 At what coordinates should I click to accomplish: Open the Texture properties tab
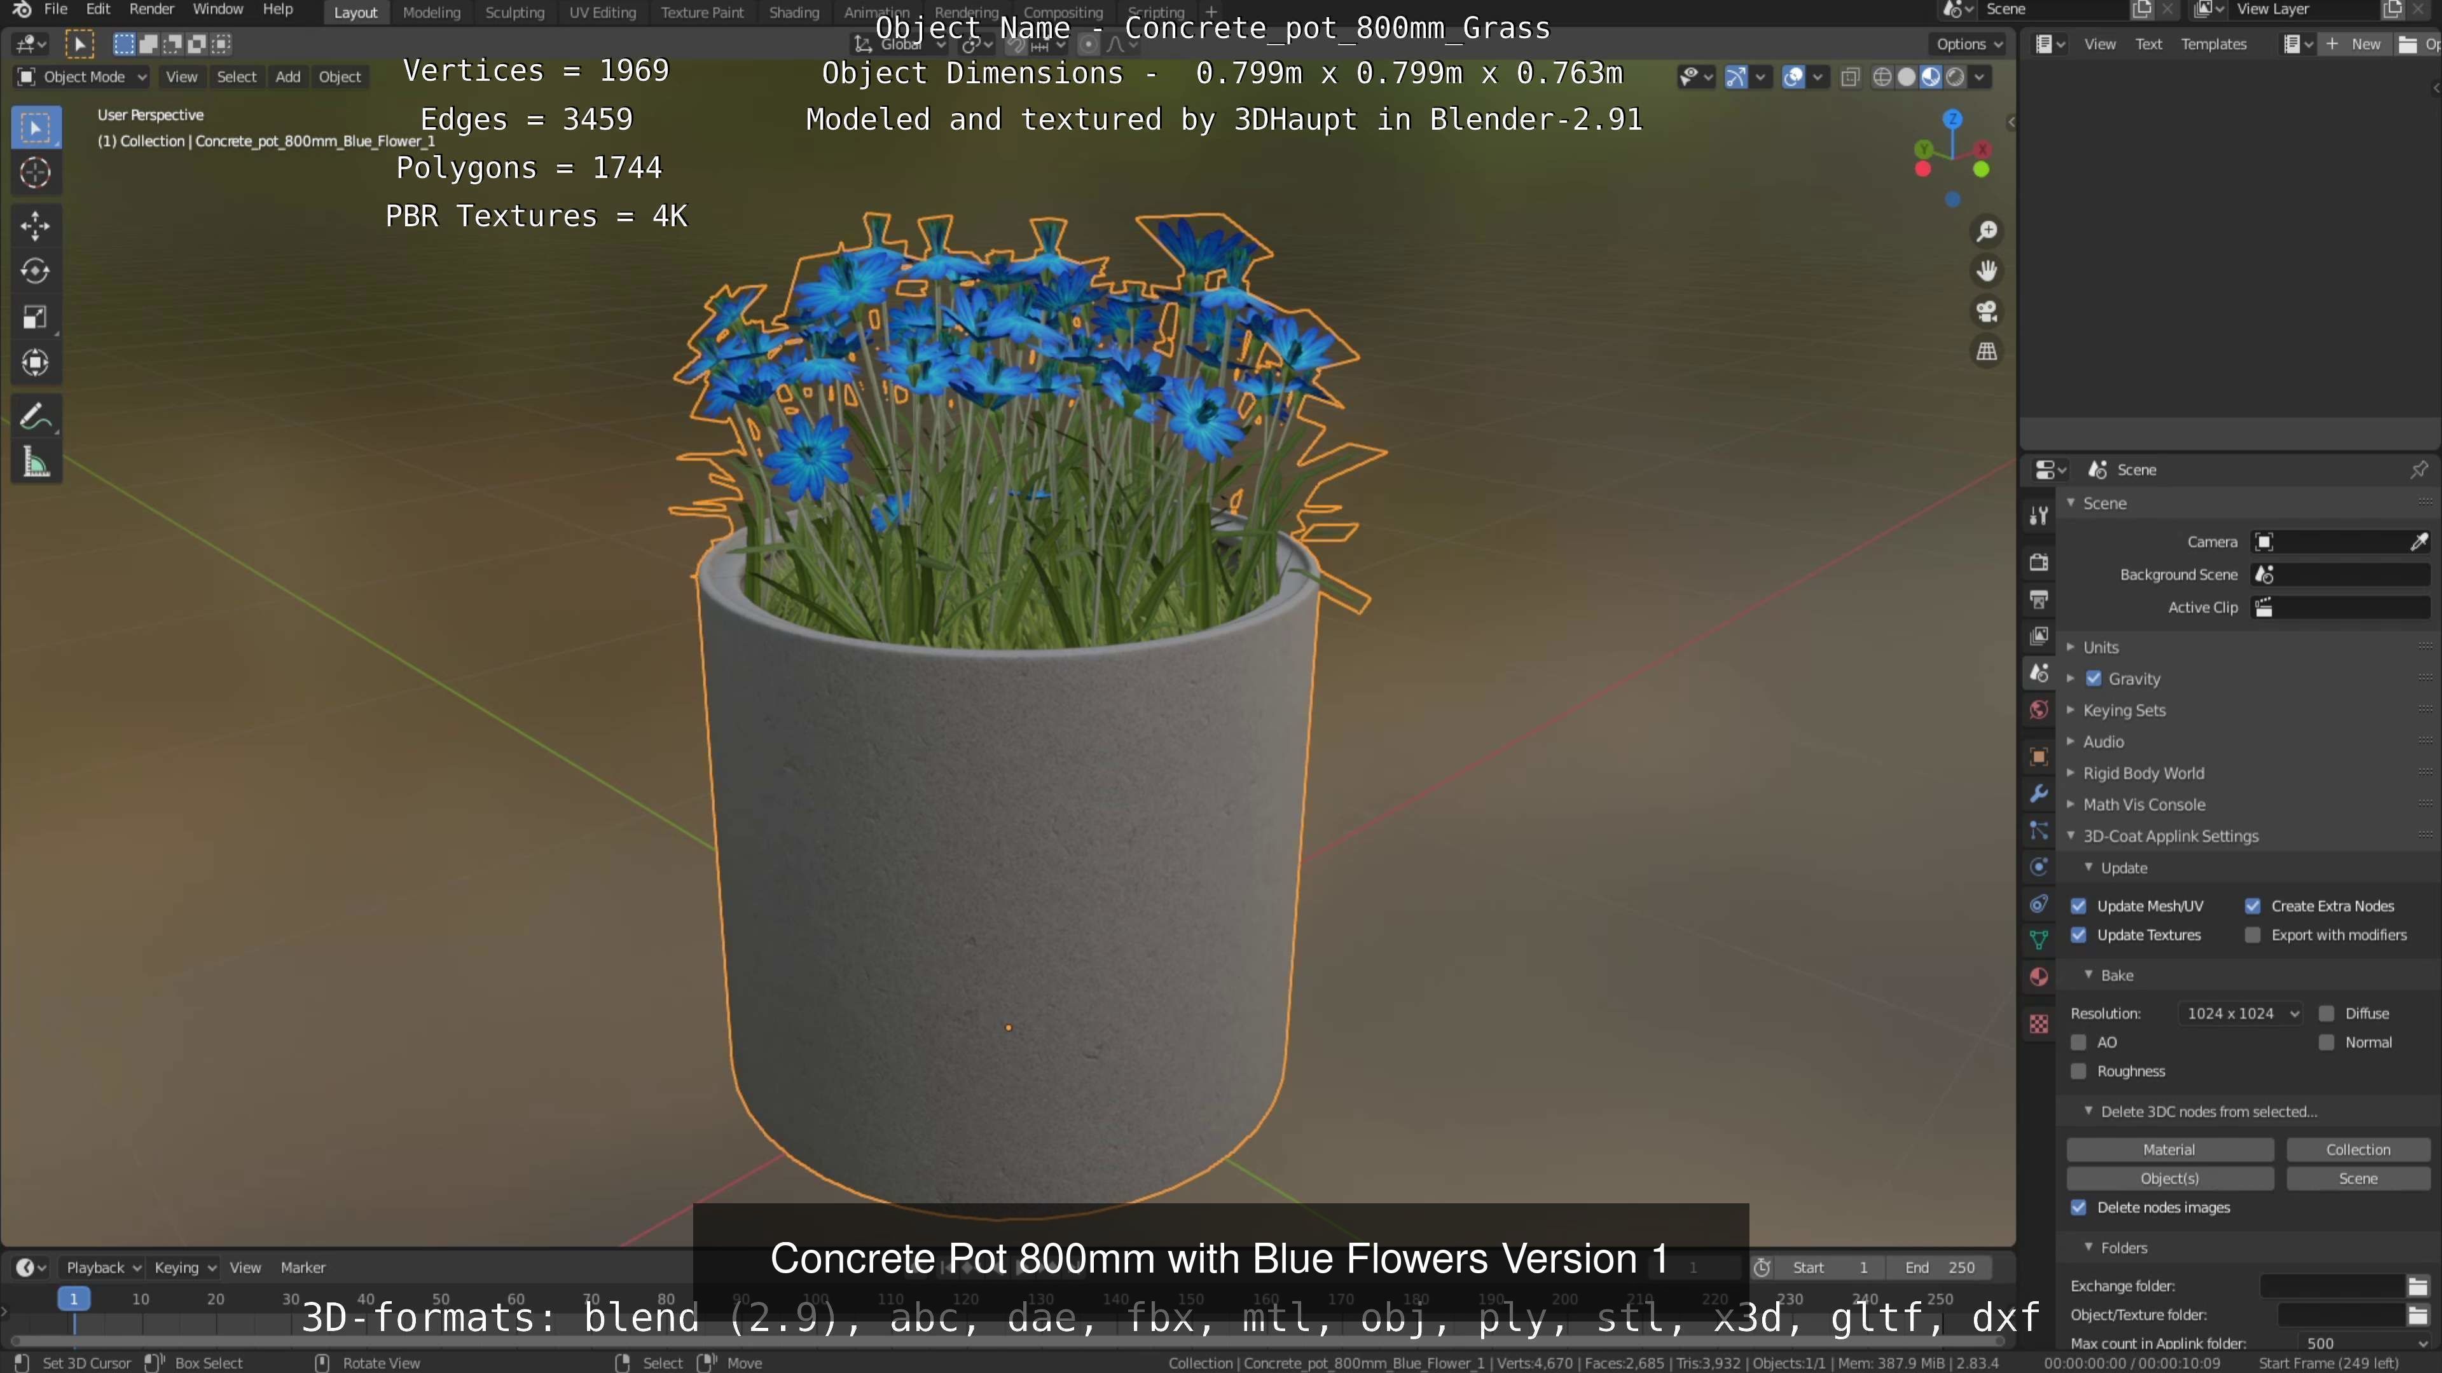click(2038, 1023)
